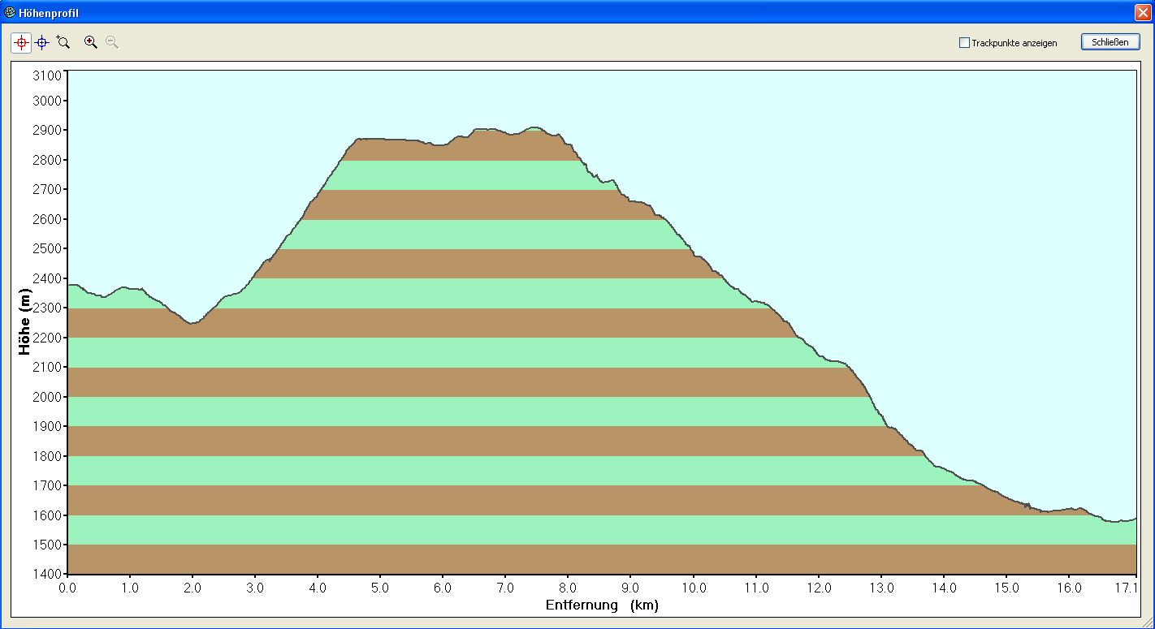Click the 1400 label on height axis
Viewport: 1155px width, 629px height.
coord(47,575)
